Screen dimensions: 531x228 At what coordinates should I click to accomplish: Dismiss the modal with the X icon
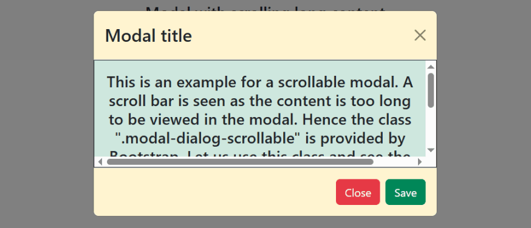(420, 35)
